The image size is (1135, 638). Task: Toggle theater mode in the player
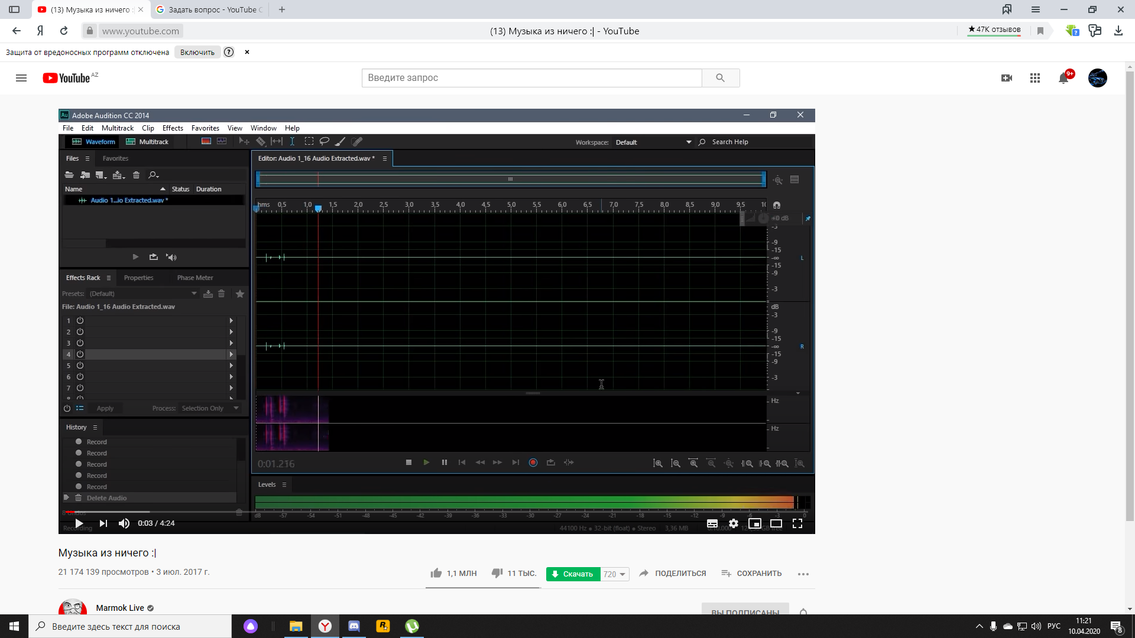tap(776, 523)
